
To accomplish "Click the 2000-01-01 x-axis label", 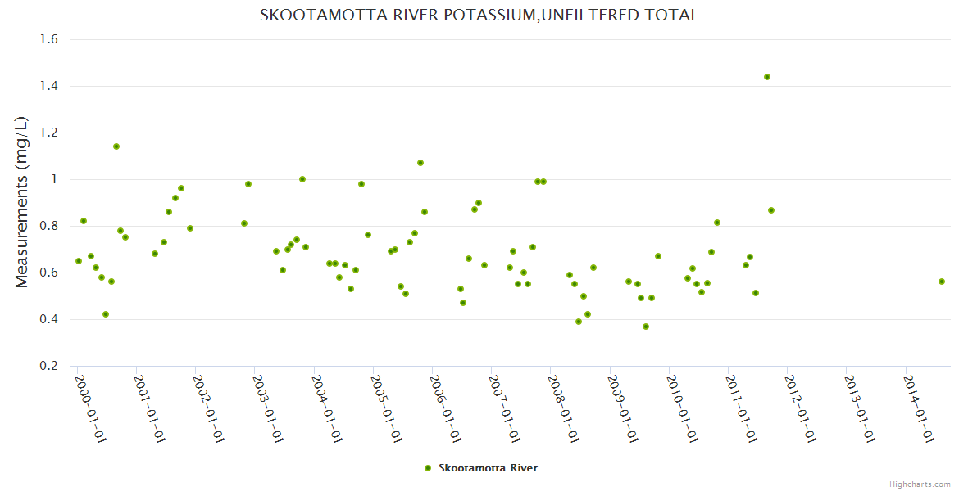I will [x=91, y=408].
